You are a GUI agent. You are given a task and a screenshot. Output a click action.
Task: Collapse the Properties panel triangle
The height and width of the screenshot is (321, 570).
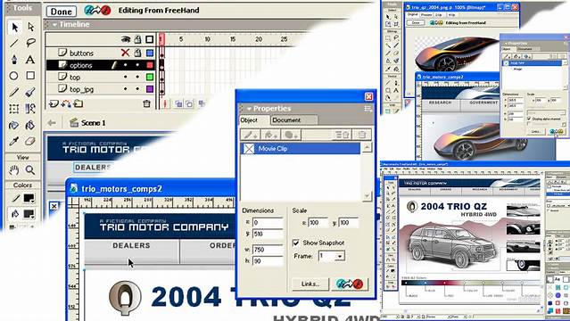pos(249,108)
